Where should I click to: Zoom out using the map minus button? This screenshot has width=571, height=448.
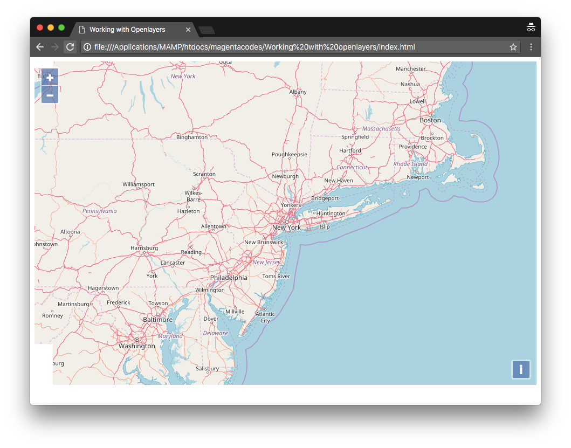tap(50, 95)
